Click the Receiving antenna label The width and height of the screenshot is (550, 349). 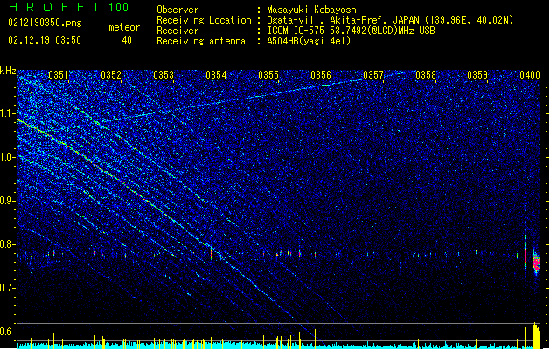[x=201, y=41]
